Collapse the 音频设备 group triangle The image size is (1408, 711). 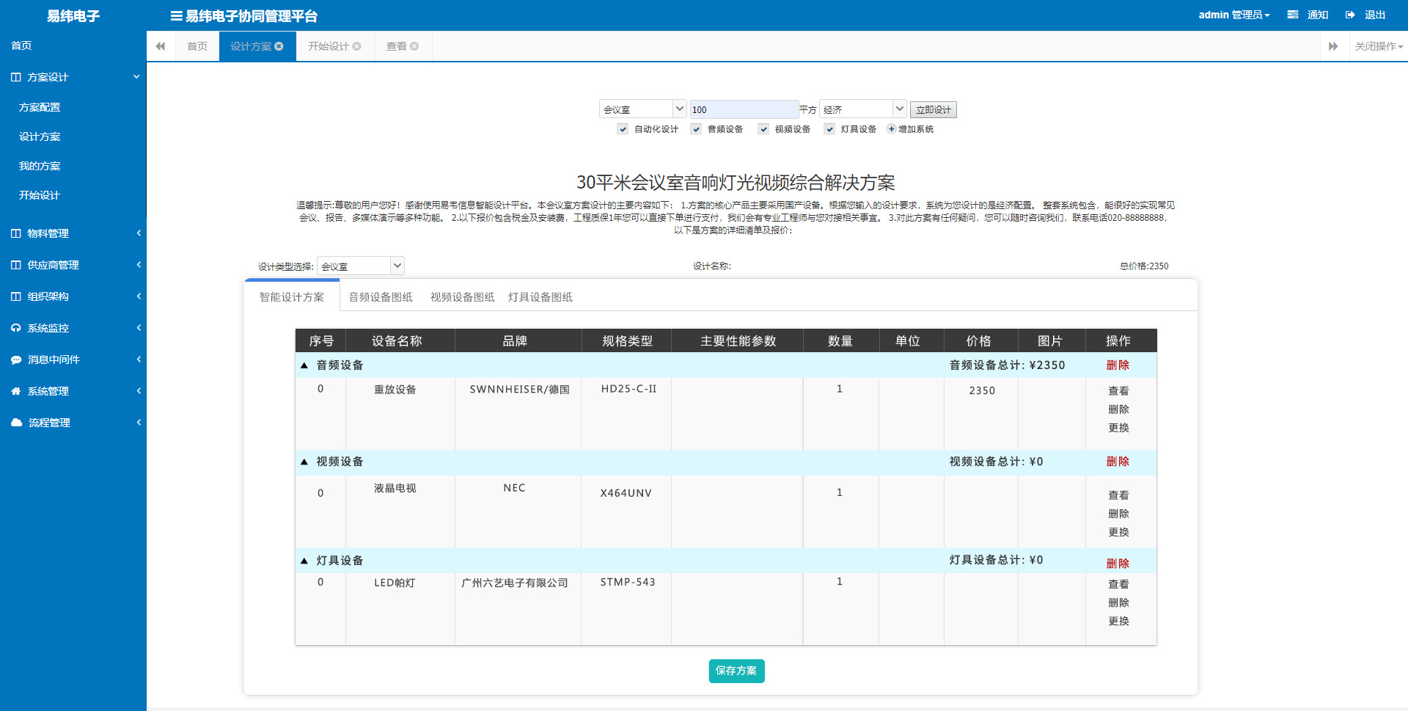(x=304, y=365)
